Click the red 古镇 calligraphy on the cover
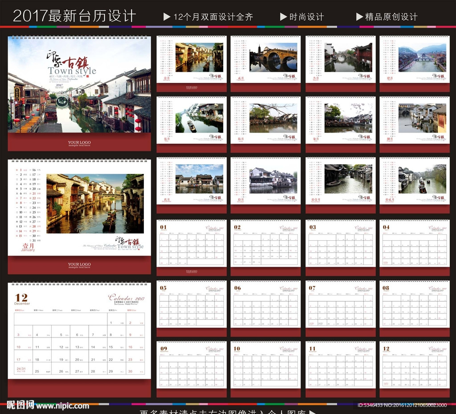This screenshot has width=456, height=414. pyautogui.click(x=75, y=62)
